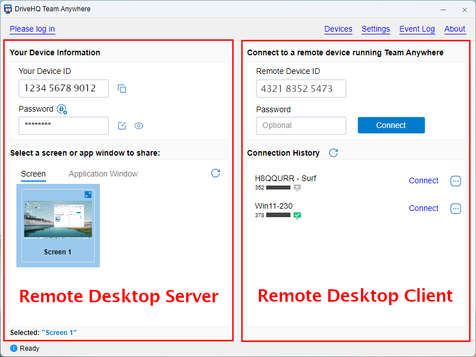This screenshot has width=476, height=357.
Task: Open the Event Log
Action: (x=417, y=29)
